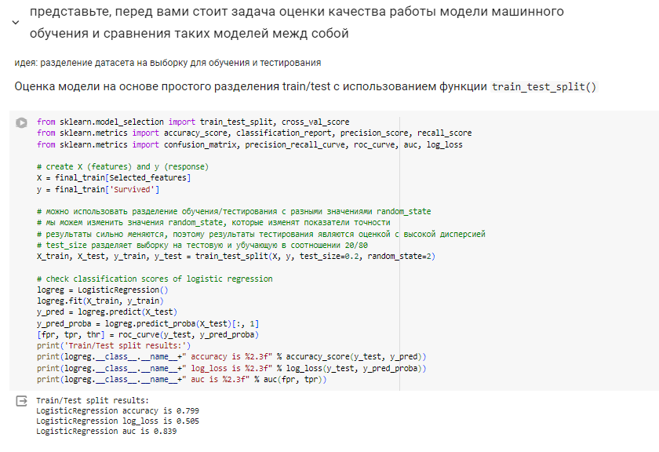This screenshot has width=659, height=452.
Task: Click the inline code 'train_test_split()' in paragraph
Action: pyautogui.click(x=544, y=87)
